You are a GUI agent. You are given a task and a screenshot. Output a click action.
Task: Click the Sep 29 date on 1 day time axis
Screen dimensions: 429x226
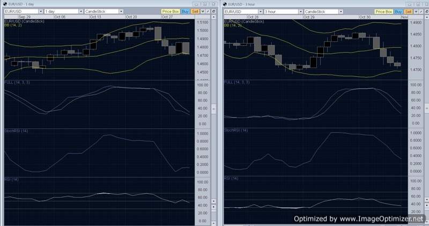(x=25, y=17)
